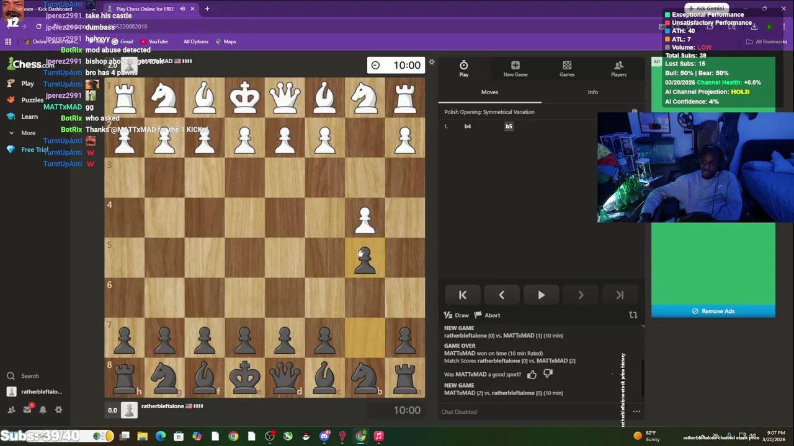Screen dimensions: 794x446
Task: Select move b5 in the move list
Action: click(x=509, y=126)
